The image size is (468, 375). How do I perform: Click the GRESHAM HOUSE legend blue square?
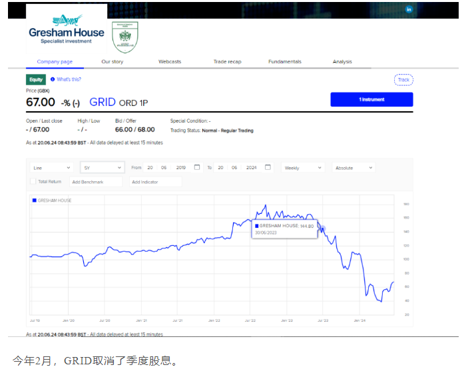point(35,200)
